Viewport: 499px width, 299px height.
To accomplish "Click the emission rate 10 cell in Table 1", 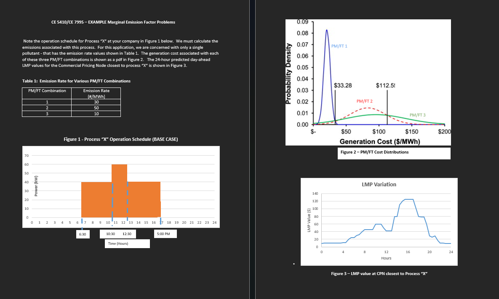I will tap(96, 114).
